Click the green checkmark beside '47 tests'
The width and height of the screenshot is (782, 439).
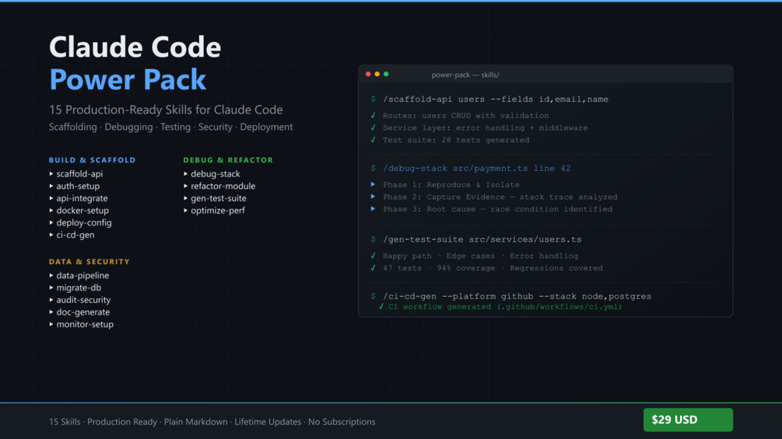tap(373, 268)
